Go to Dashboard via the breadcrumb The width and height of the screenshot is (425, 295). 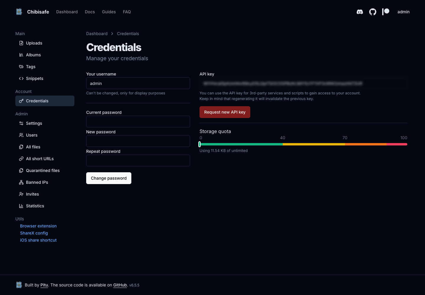pos(97,34)
